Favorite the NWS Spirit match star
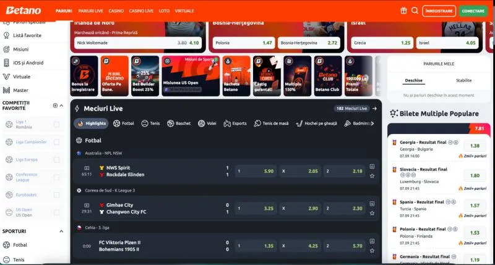Screen dimensions: 495x265 [372, 176]
